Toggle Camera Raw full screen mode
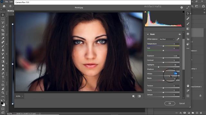The width and height of the screenshot is (206, 115). 188,8
